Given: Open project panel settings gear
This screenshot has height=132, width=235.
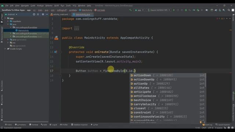Looking at the screenshot, I should pyautogui.click(x=43, y=14).
